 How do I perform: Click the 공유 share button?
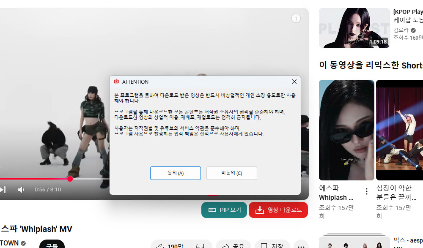point(233,245)
